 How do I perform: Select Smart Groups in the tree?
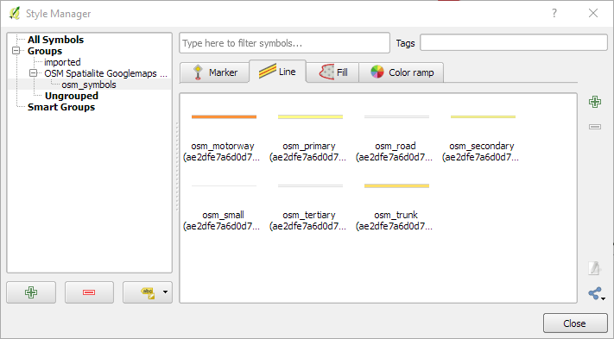(x=61, y=107)
